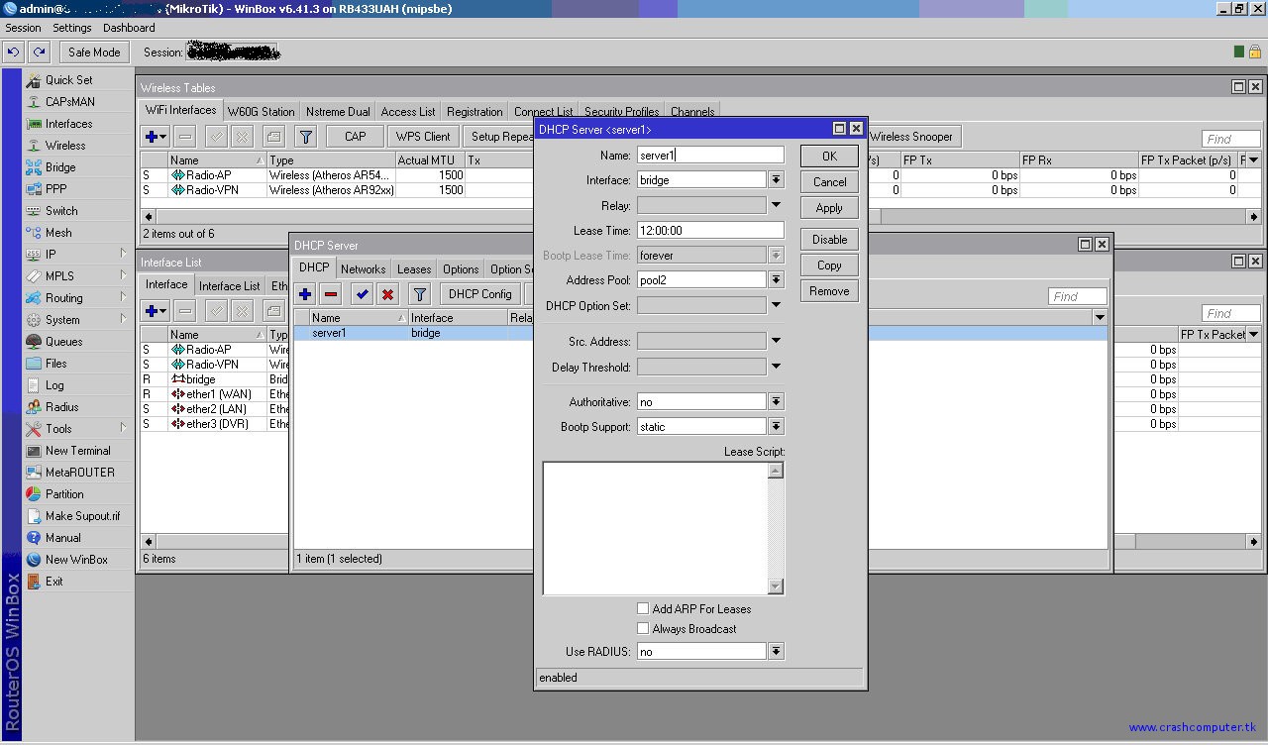Enable Always Broadcast checkbox
The width and height of the screenshot is (1268, 745).
(x=643, y=628)
